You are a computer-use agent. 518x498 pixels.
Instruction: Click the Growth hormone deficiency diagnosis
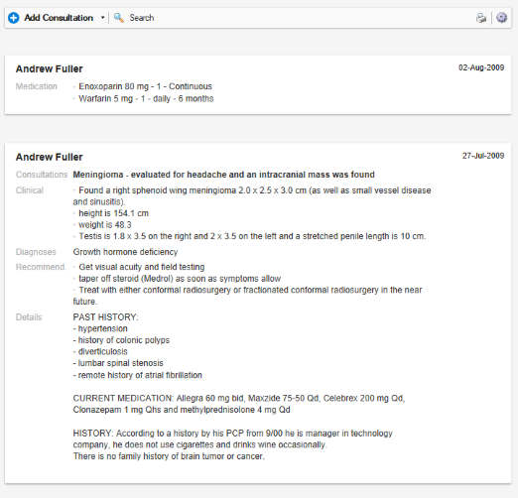point(125,252)
